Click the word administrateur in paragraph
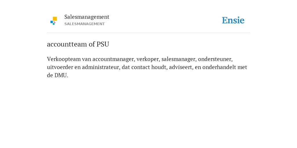 101,67
